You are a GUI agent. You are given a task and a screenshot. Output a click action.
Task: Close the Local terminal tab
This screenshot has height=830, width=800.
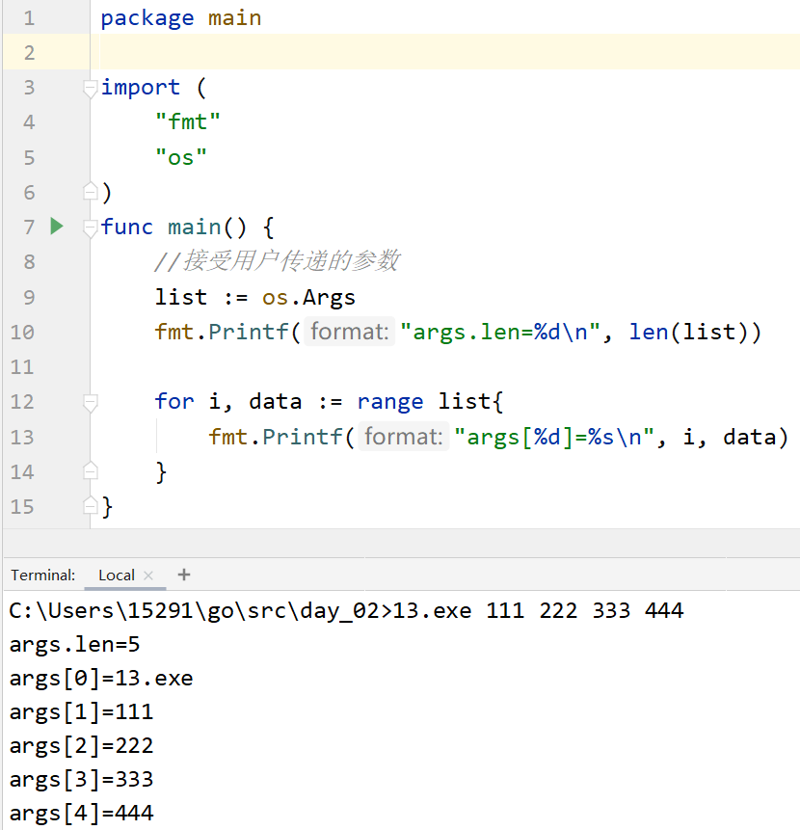[148, 576]
